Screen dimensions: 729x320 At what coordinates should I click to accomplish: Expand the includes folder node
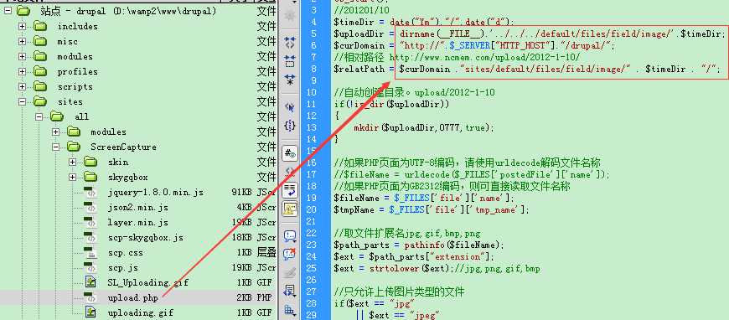22,27
